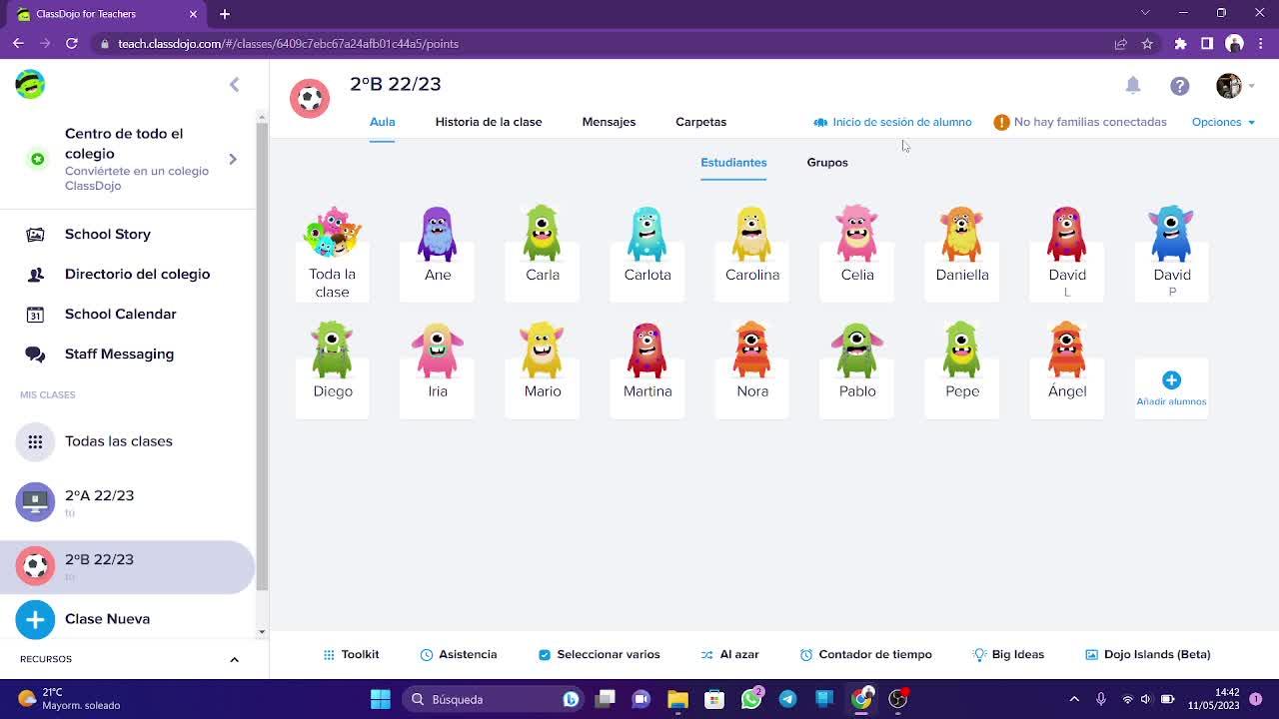Click the Directorio del colegio people icon
Screen dimensions: 1279x719
(35, 275)
